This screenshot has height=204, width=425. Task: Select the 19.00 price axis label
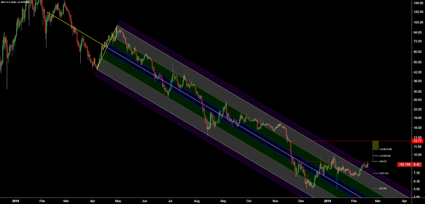[418, 118]
